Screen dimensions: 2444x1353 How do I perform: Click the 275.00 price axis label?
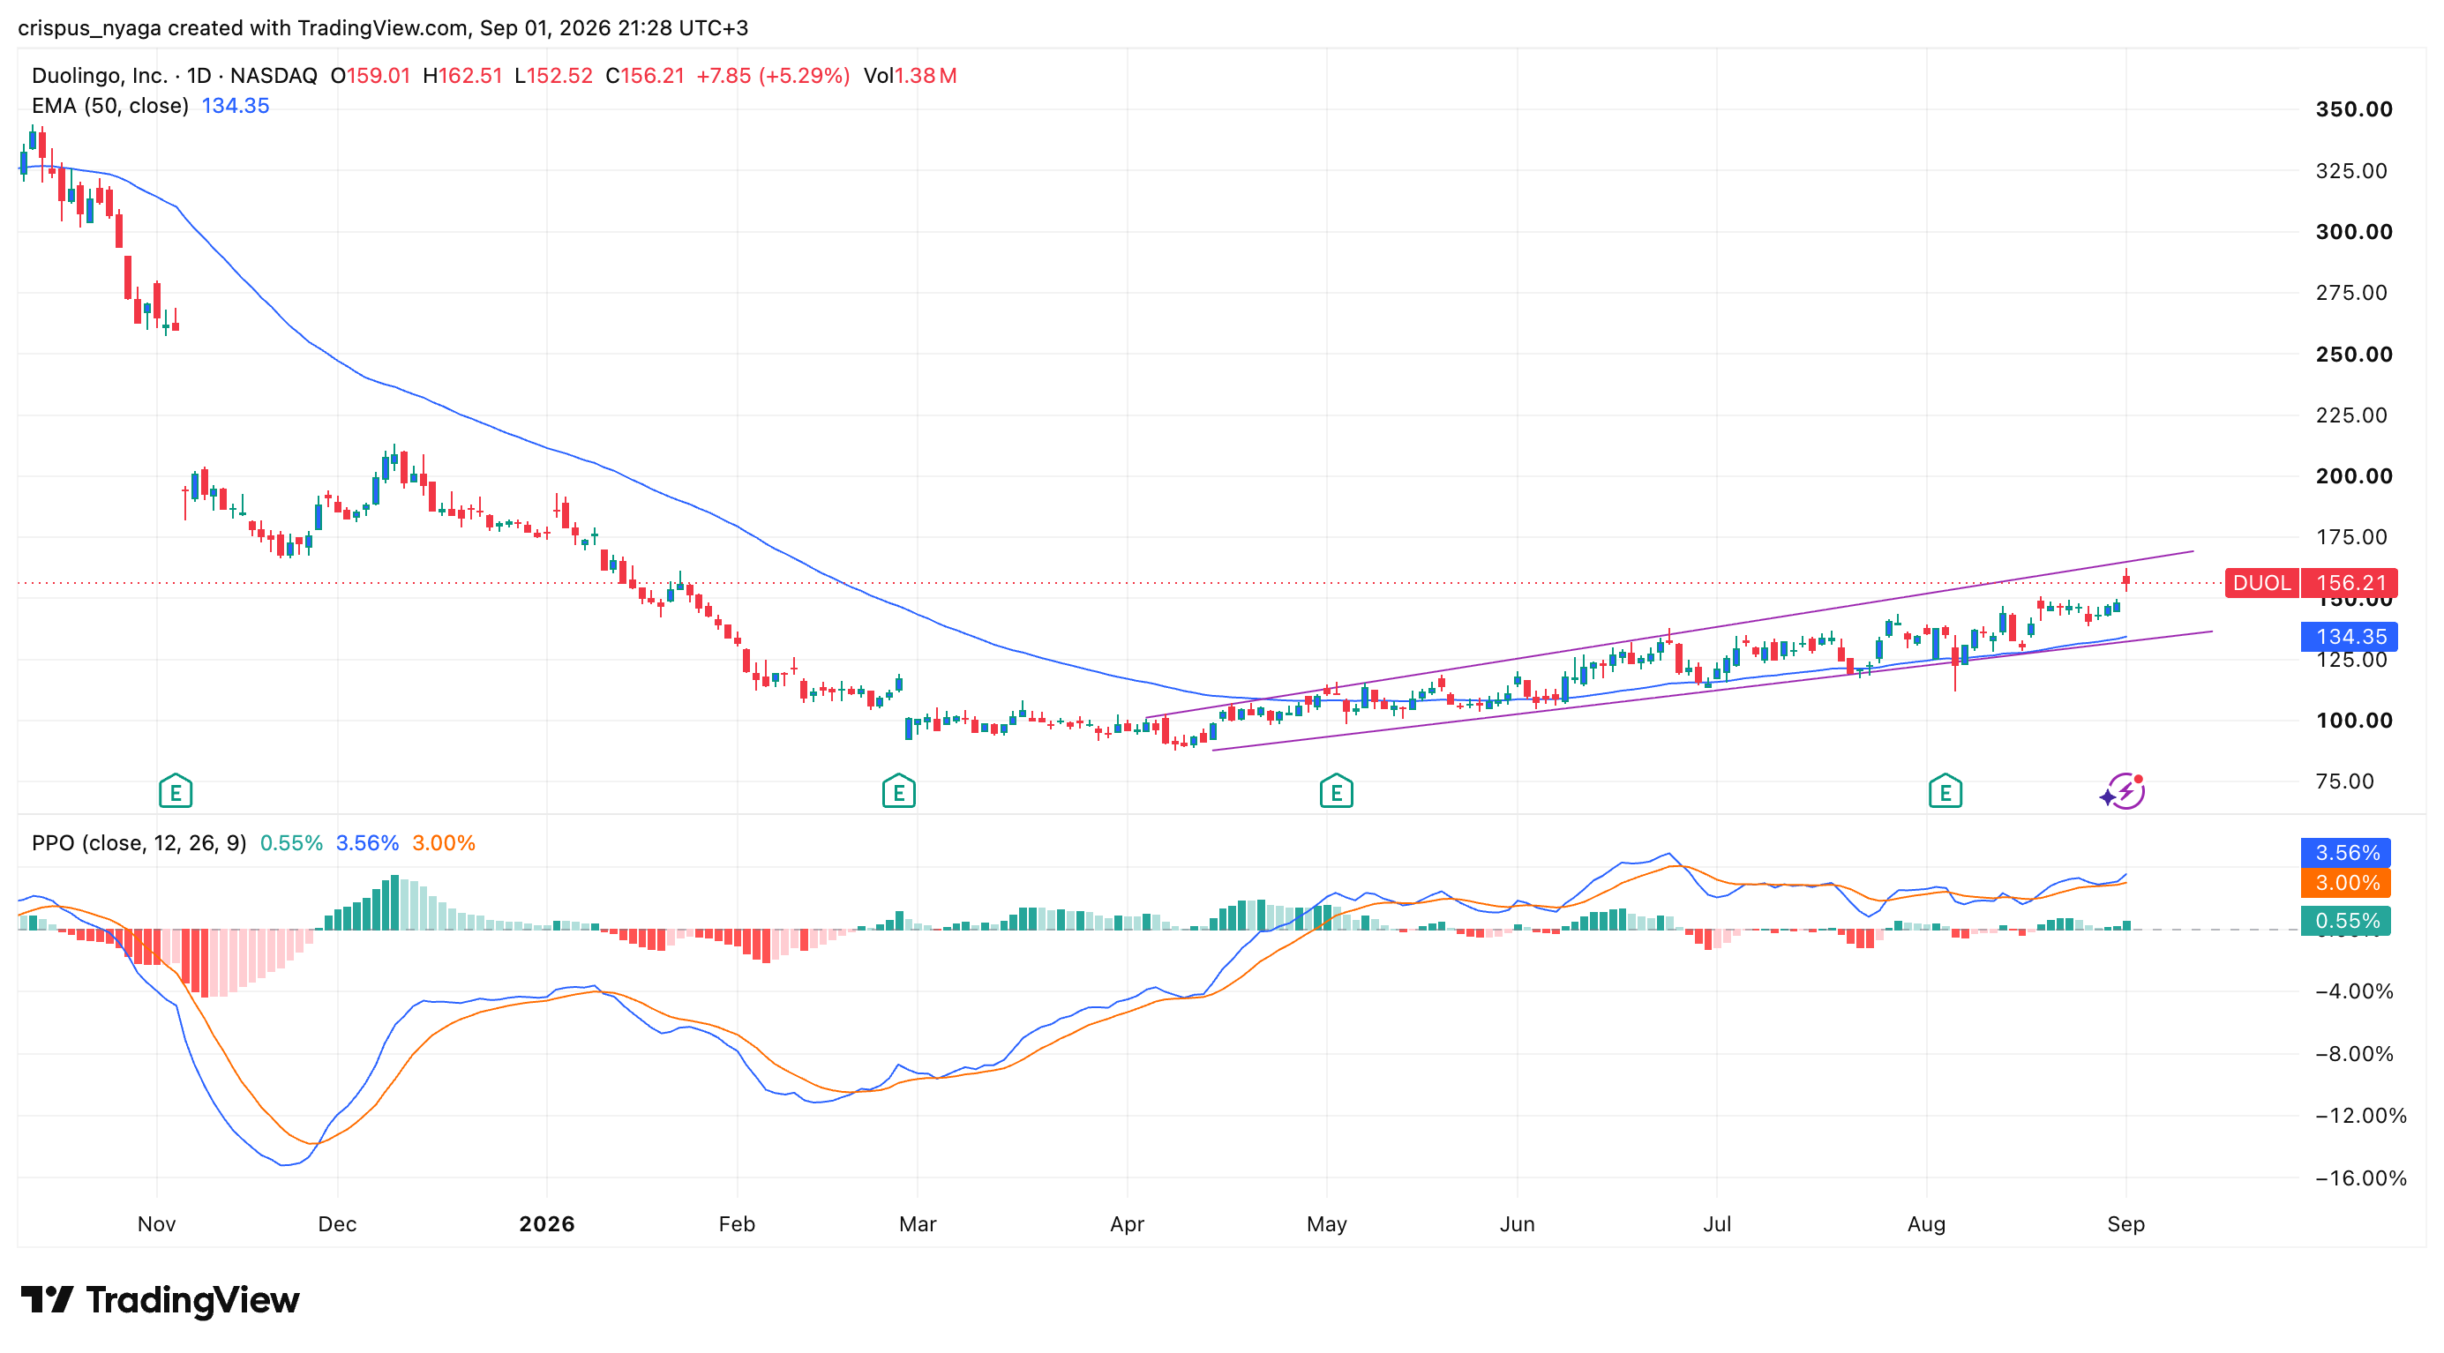click(x=2351, y=292)
